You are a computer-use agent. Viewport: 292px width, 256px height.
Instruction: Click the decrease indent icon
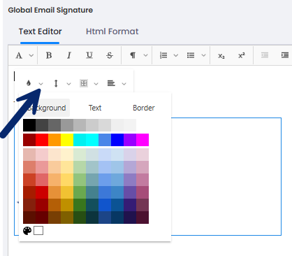click(265, 55)
